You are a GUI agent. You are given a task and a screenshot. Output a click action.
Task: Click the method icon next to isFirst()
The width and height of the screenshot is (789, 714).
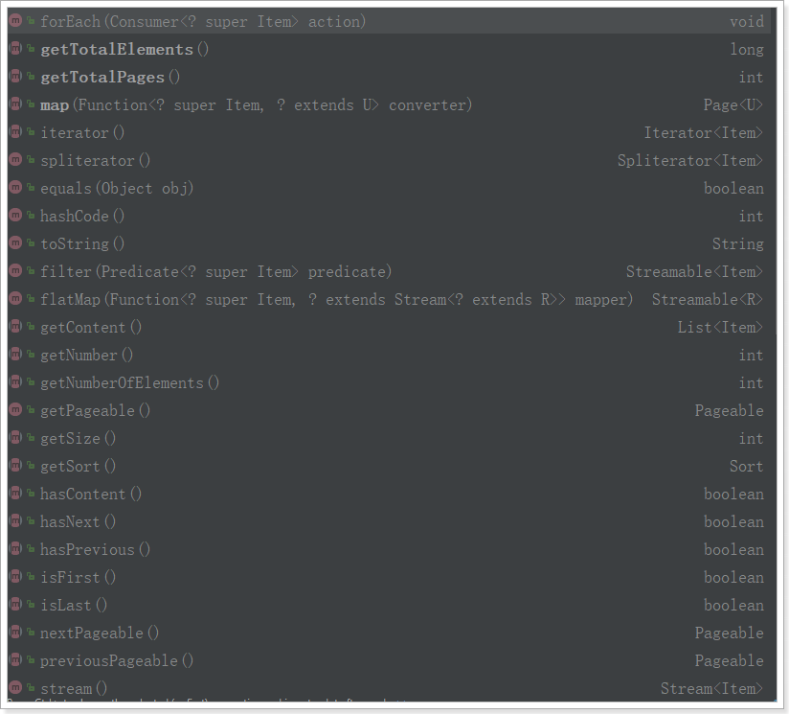tap(16, 577)
